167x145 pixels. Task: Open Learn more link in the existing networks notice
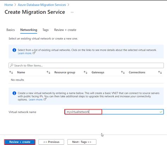click(x=25, y=53)
